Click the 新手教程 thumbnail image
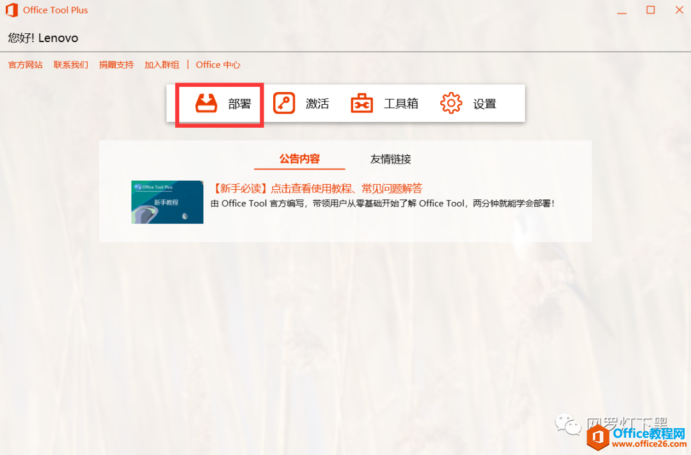Viewport: 691px width, 455px height. 168,202
